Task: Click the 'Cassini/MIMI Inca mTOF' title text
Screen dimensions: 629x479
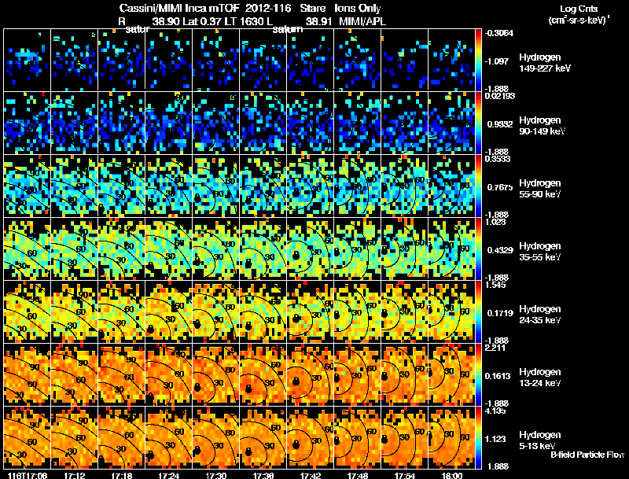Action: (179, 9)
